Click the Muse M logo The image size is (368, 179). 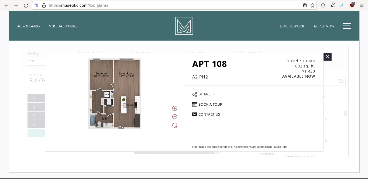(184, 26)
